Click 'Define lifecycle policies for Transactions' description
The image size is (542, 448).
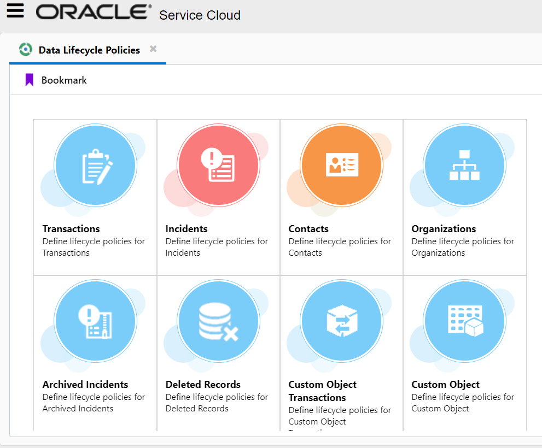pos(94,247)
